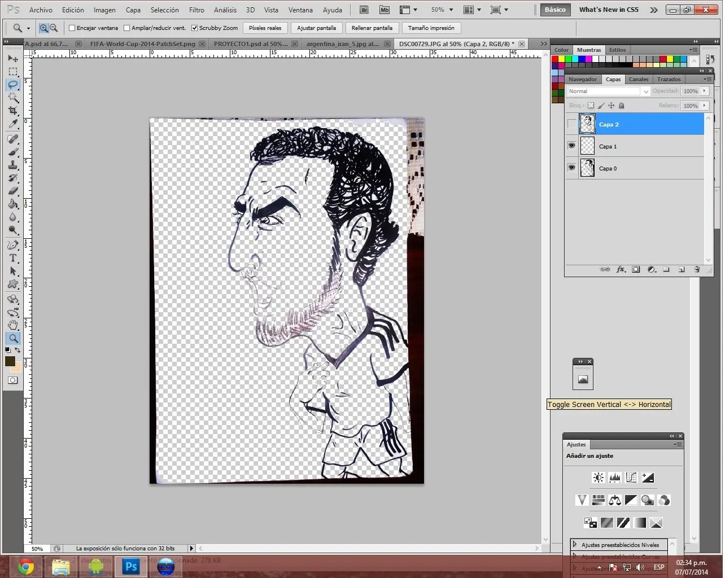Image resolution: width=725 pixels, height=578 pixels.
Task: Toggle lock image pixels brush icon
Action: [x=601, y=106]
